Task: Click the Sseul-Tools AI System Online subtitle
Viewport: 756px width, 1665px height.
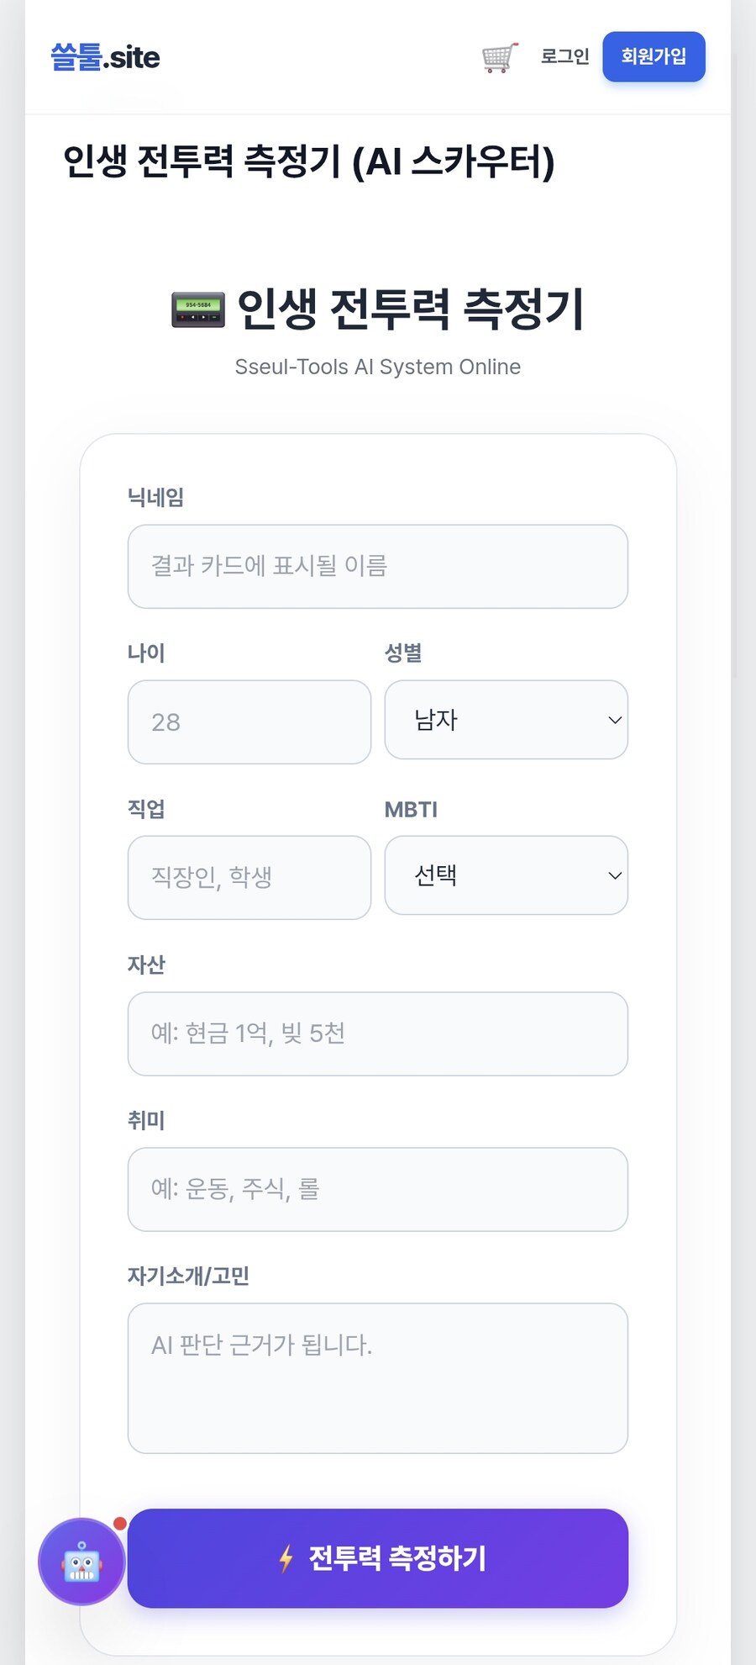Action: pyautogui.click(x=376, y=367)
